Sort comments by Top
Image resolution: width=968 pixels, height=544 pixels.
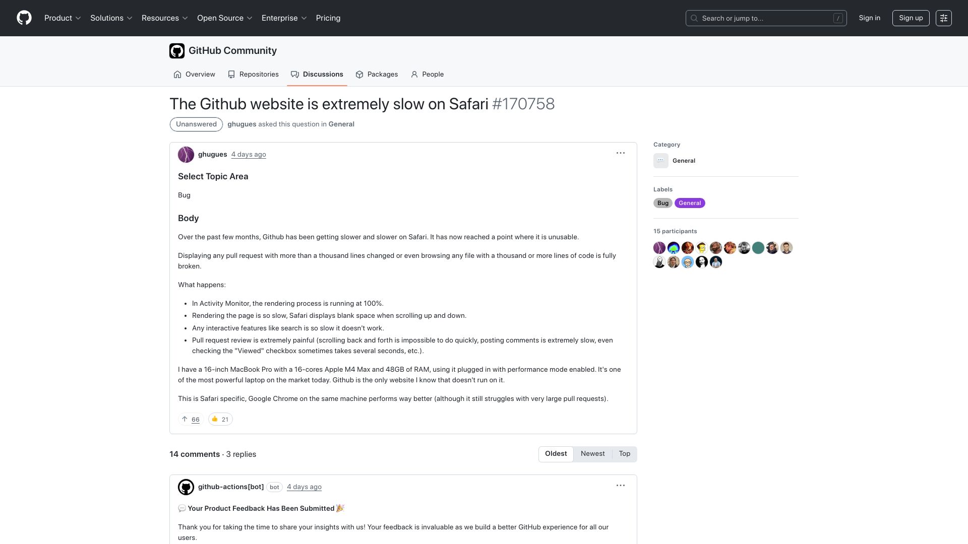pos(625,454)
